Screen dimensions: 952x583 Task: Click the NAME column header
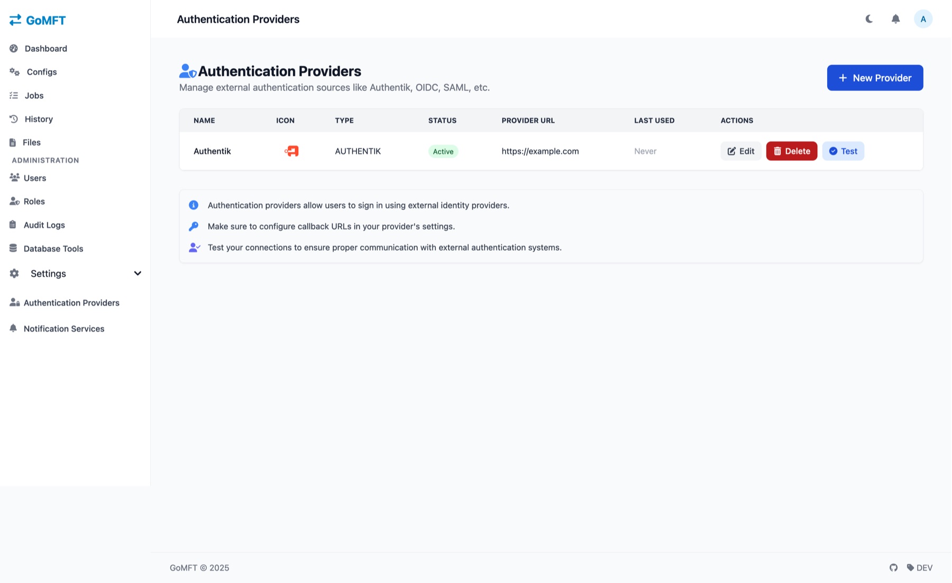(x=204, y=120)
